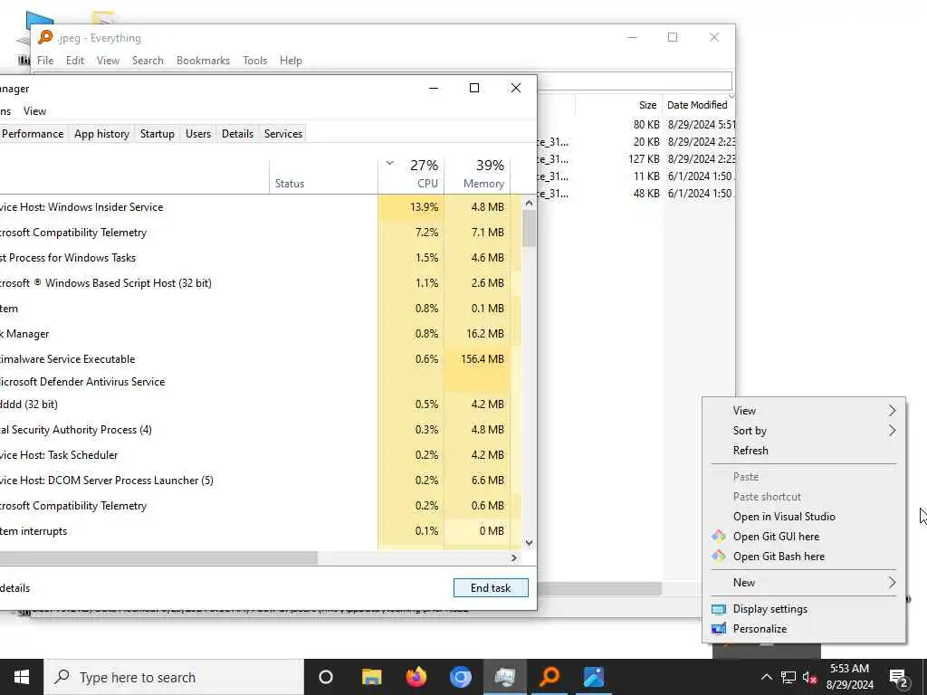The image size is (927, 695).
Task: Open the Edit menu in Everything
Action: (74, 61)
